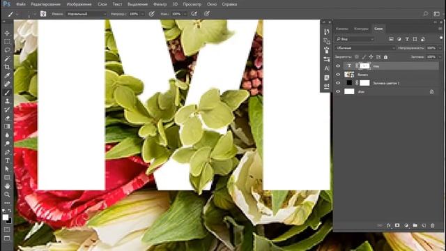Expand brush opacity dropdown in options bar
446x251 pixels.
coord(142,14)
